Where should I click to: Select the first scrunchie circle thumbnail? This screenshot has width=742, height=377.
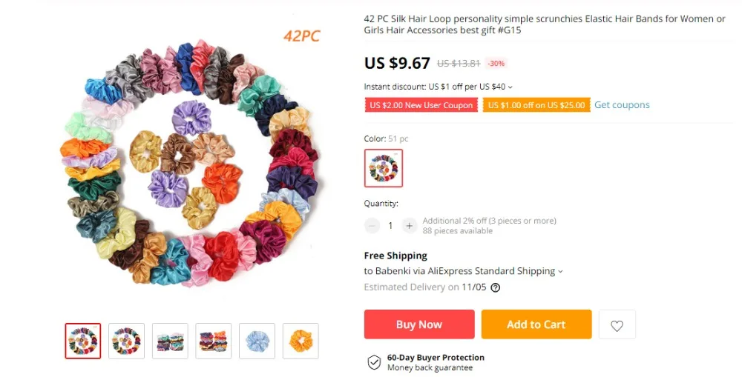(x=83, y=341)
